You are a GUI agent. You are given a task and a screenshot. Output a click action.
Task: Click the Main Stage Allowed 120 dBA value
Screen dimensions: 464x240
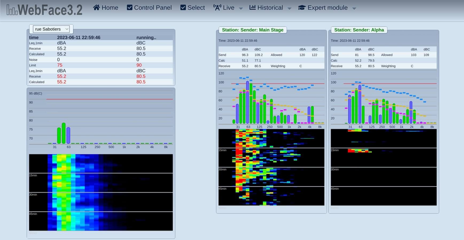coord(302,55)
